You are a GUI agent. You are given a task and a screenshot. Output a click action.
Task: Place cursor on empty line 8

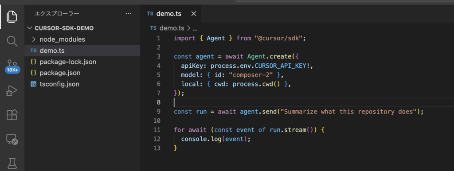[x=314, y=102]
